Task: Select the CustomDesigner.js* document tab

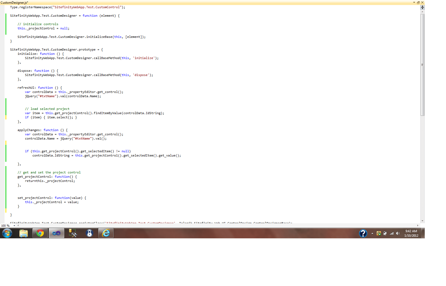Action: click(x=14, y=2)
